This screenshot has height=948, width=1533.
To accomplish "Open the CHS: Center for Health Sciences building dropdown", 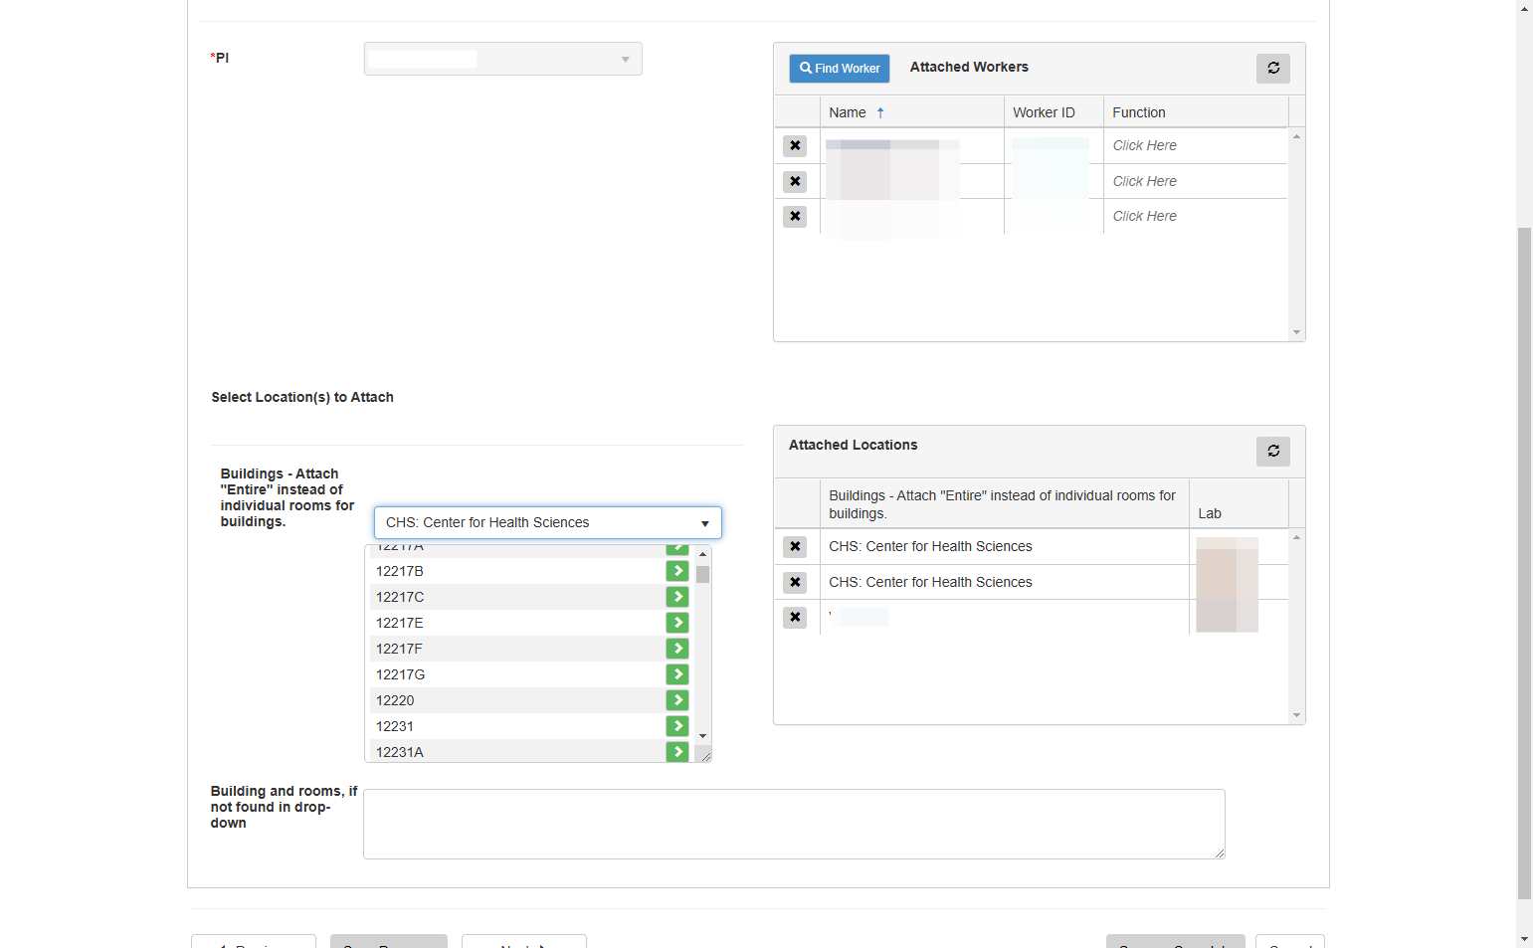I will (x=547, y=523).
